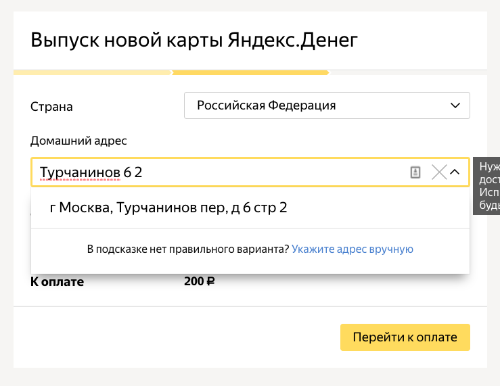Open the Страна country dropdown
The image size is (500, 386).
327,105
